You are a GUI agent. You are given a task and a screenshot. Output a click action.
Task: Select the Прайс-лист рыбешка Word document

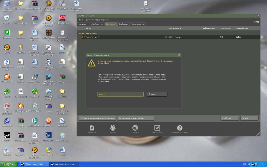[x=35, y=50]
